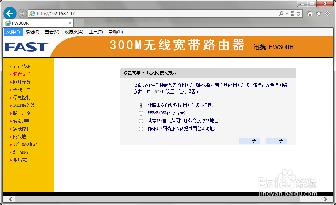Click the search magnifier in address bar
The image size is (336, 205).
[x=281, y=14]
